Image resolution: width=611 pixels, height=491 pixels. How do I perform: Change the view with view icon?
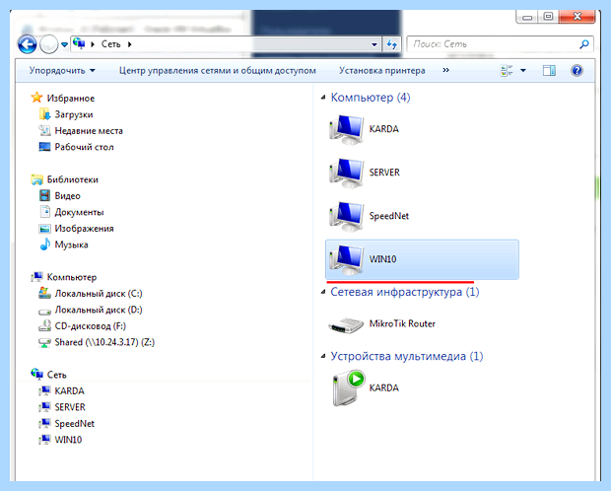[x=507, y=71]
